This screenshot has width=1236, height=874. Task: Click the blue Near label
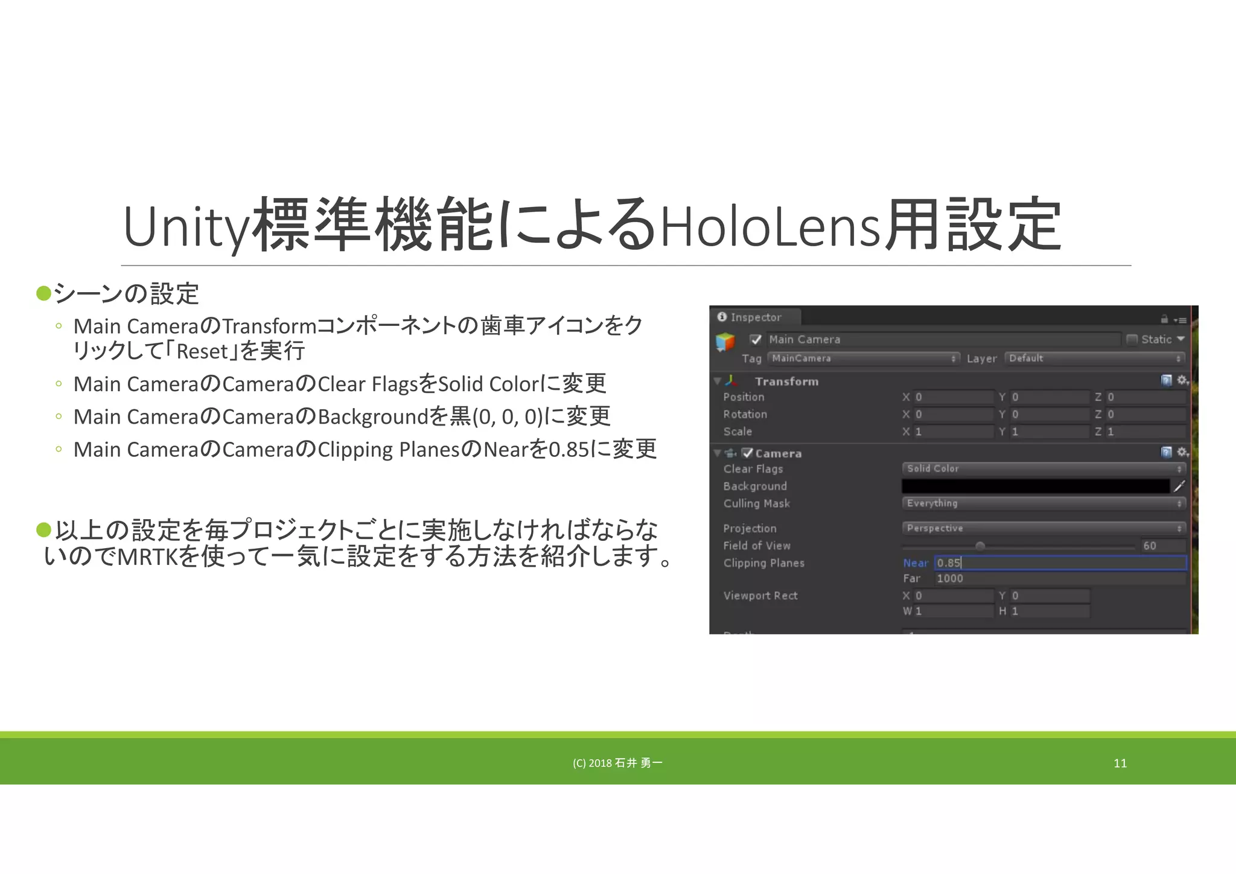[x=916, y=563]
